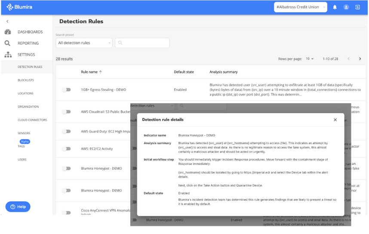Open 1GB+ Egress Stealing - DEMO rule
Screen dimensions: 369x234
pyautogui.click(x=103, y=90)
